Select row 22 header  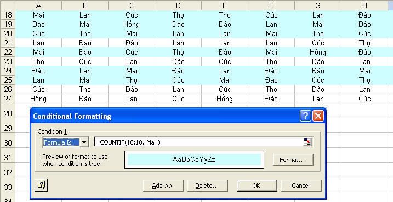[x=8, y=53]
